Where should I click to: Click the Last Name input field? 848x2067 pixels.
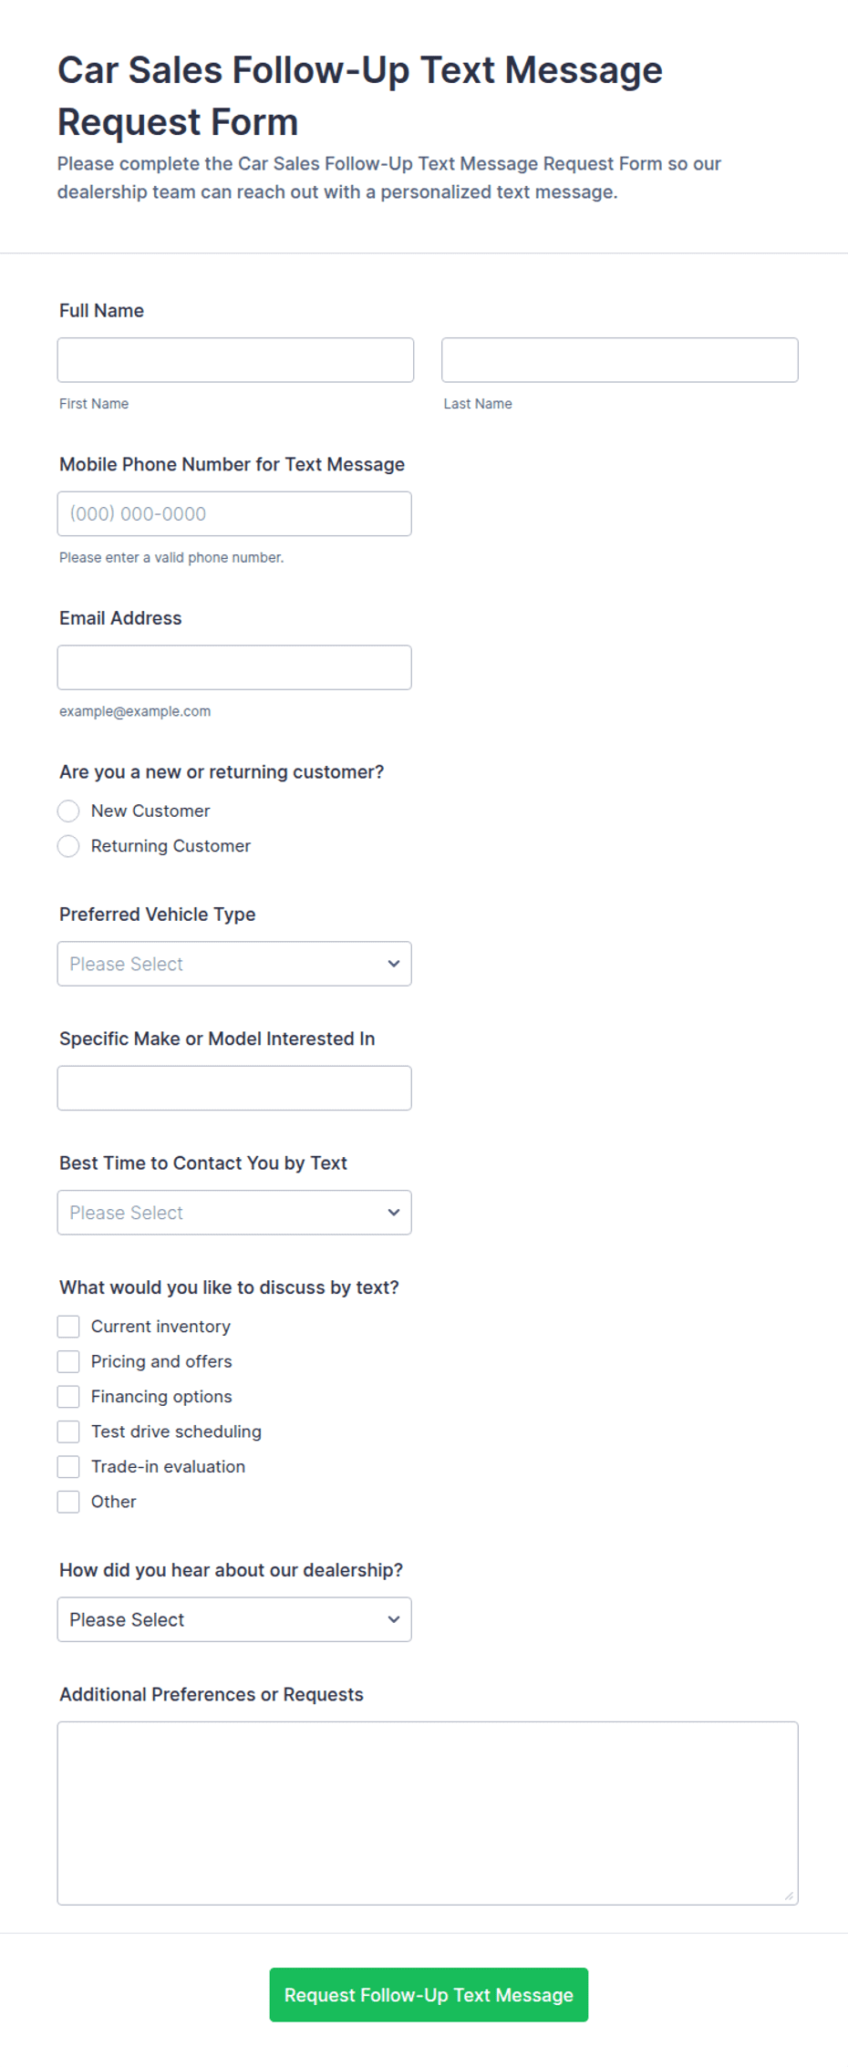620,360
